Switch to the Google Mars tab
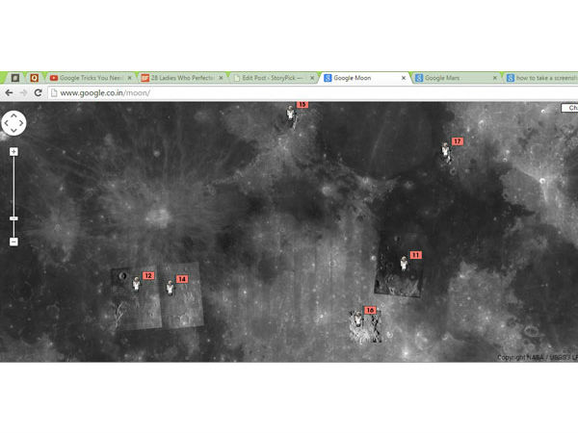Viewport: 578px width, 433px height. [x=453, y=77]
